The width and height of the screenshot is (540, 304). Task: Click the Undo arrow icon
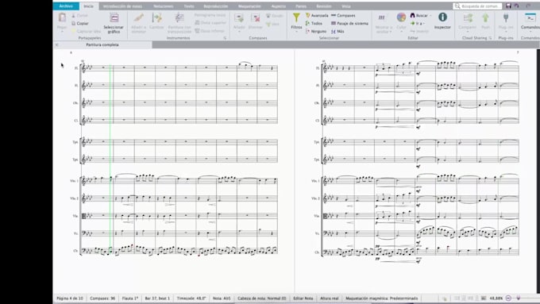(x=517, y=6)
